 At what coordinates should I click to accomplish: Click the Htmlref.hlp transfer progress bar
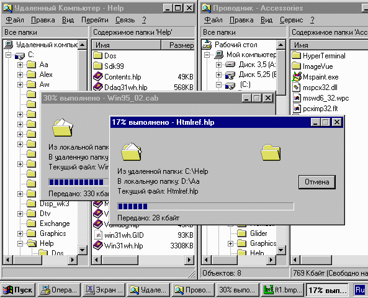tap(205, 206)
